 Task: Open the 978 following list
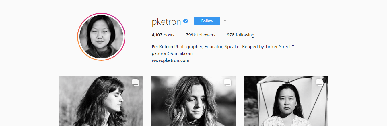[240, 35]
